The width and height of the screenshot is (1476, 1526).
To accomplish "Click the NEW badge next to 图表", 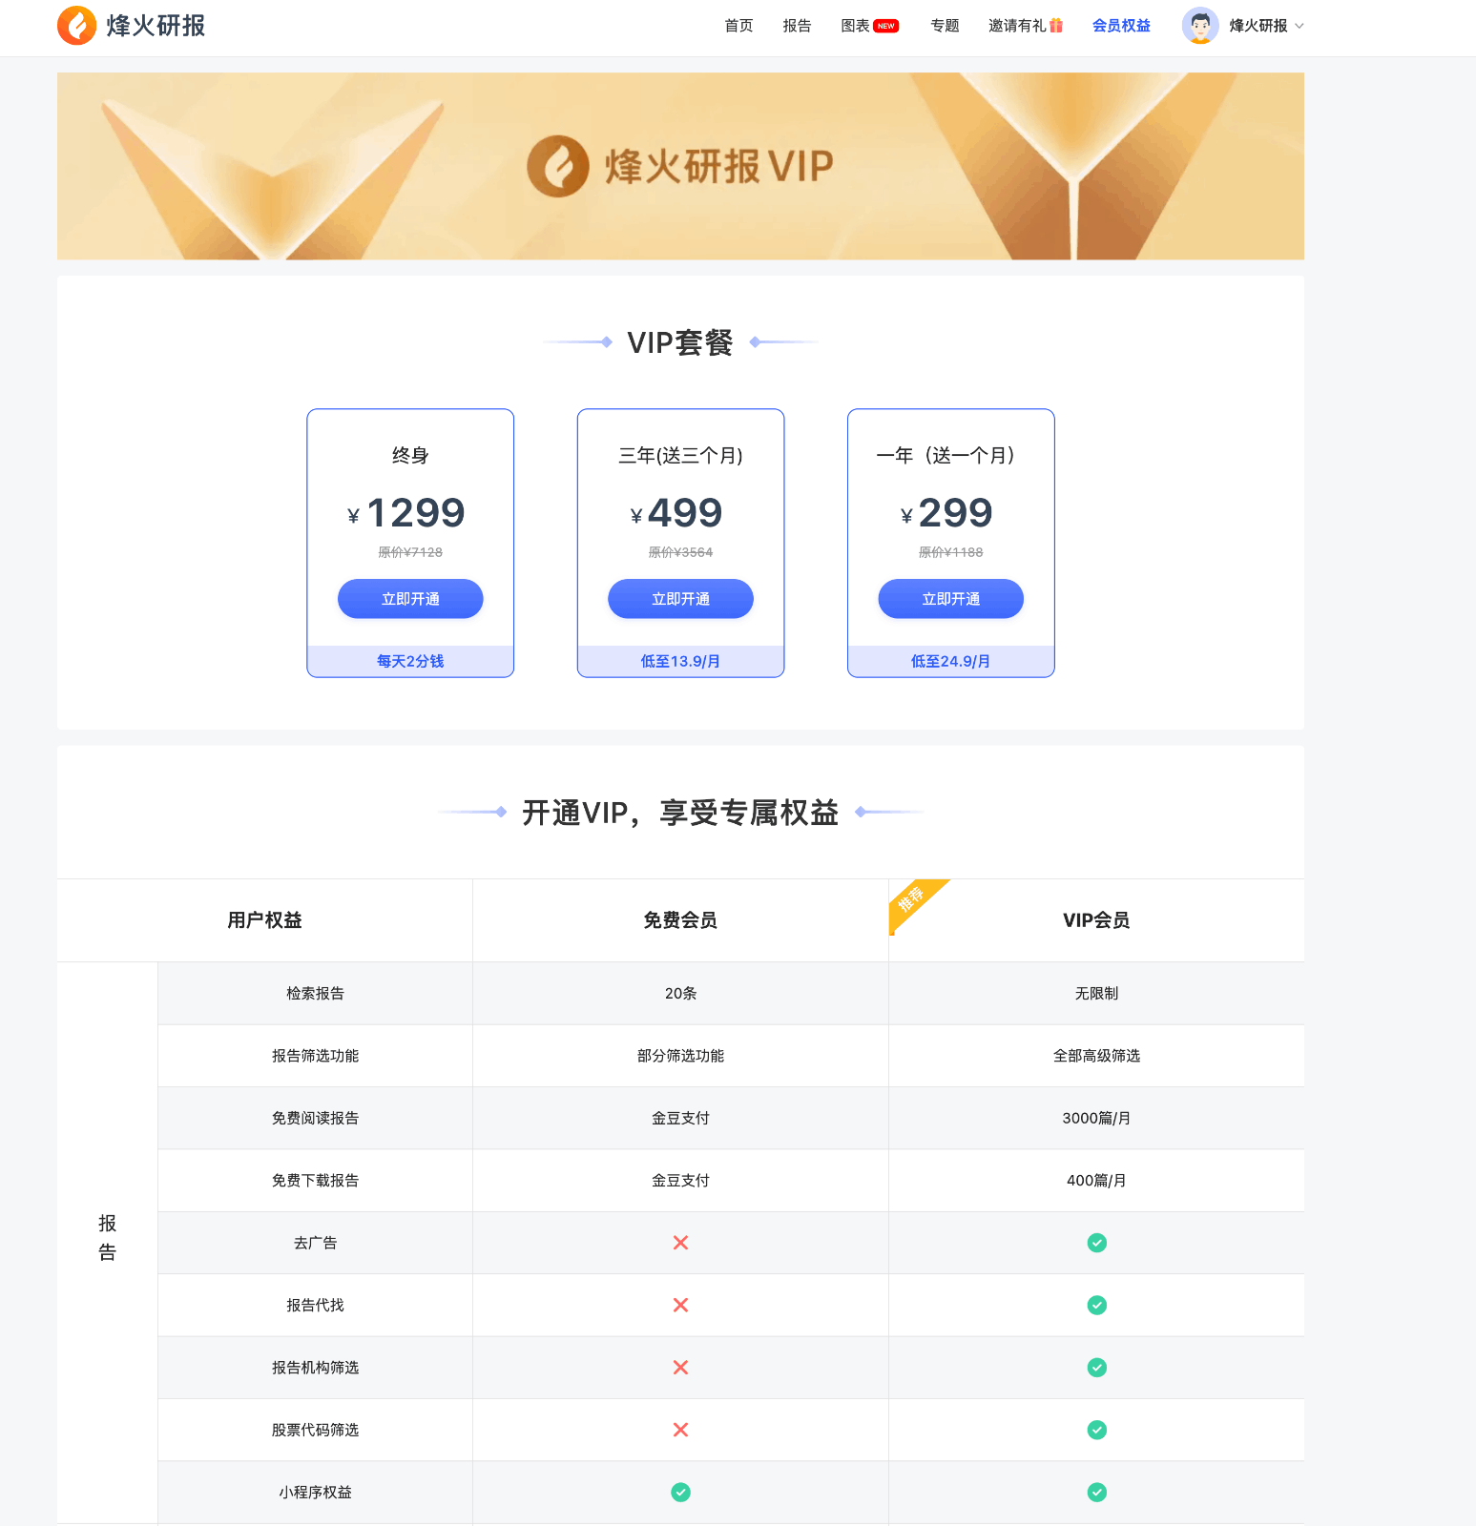I will (x=885, y=26).
